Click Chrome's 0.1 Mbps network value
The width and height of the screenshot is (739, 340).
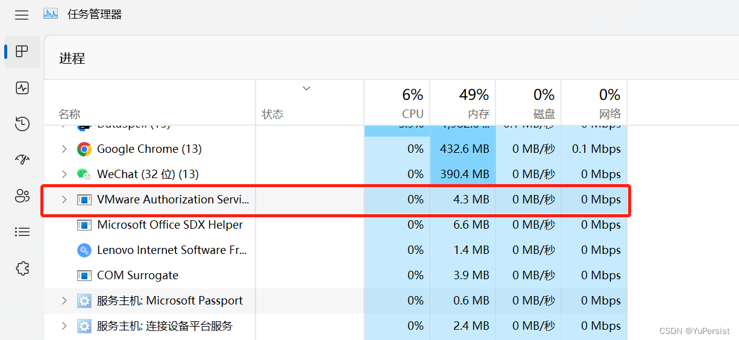(x=596, y=149)
